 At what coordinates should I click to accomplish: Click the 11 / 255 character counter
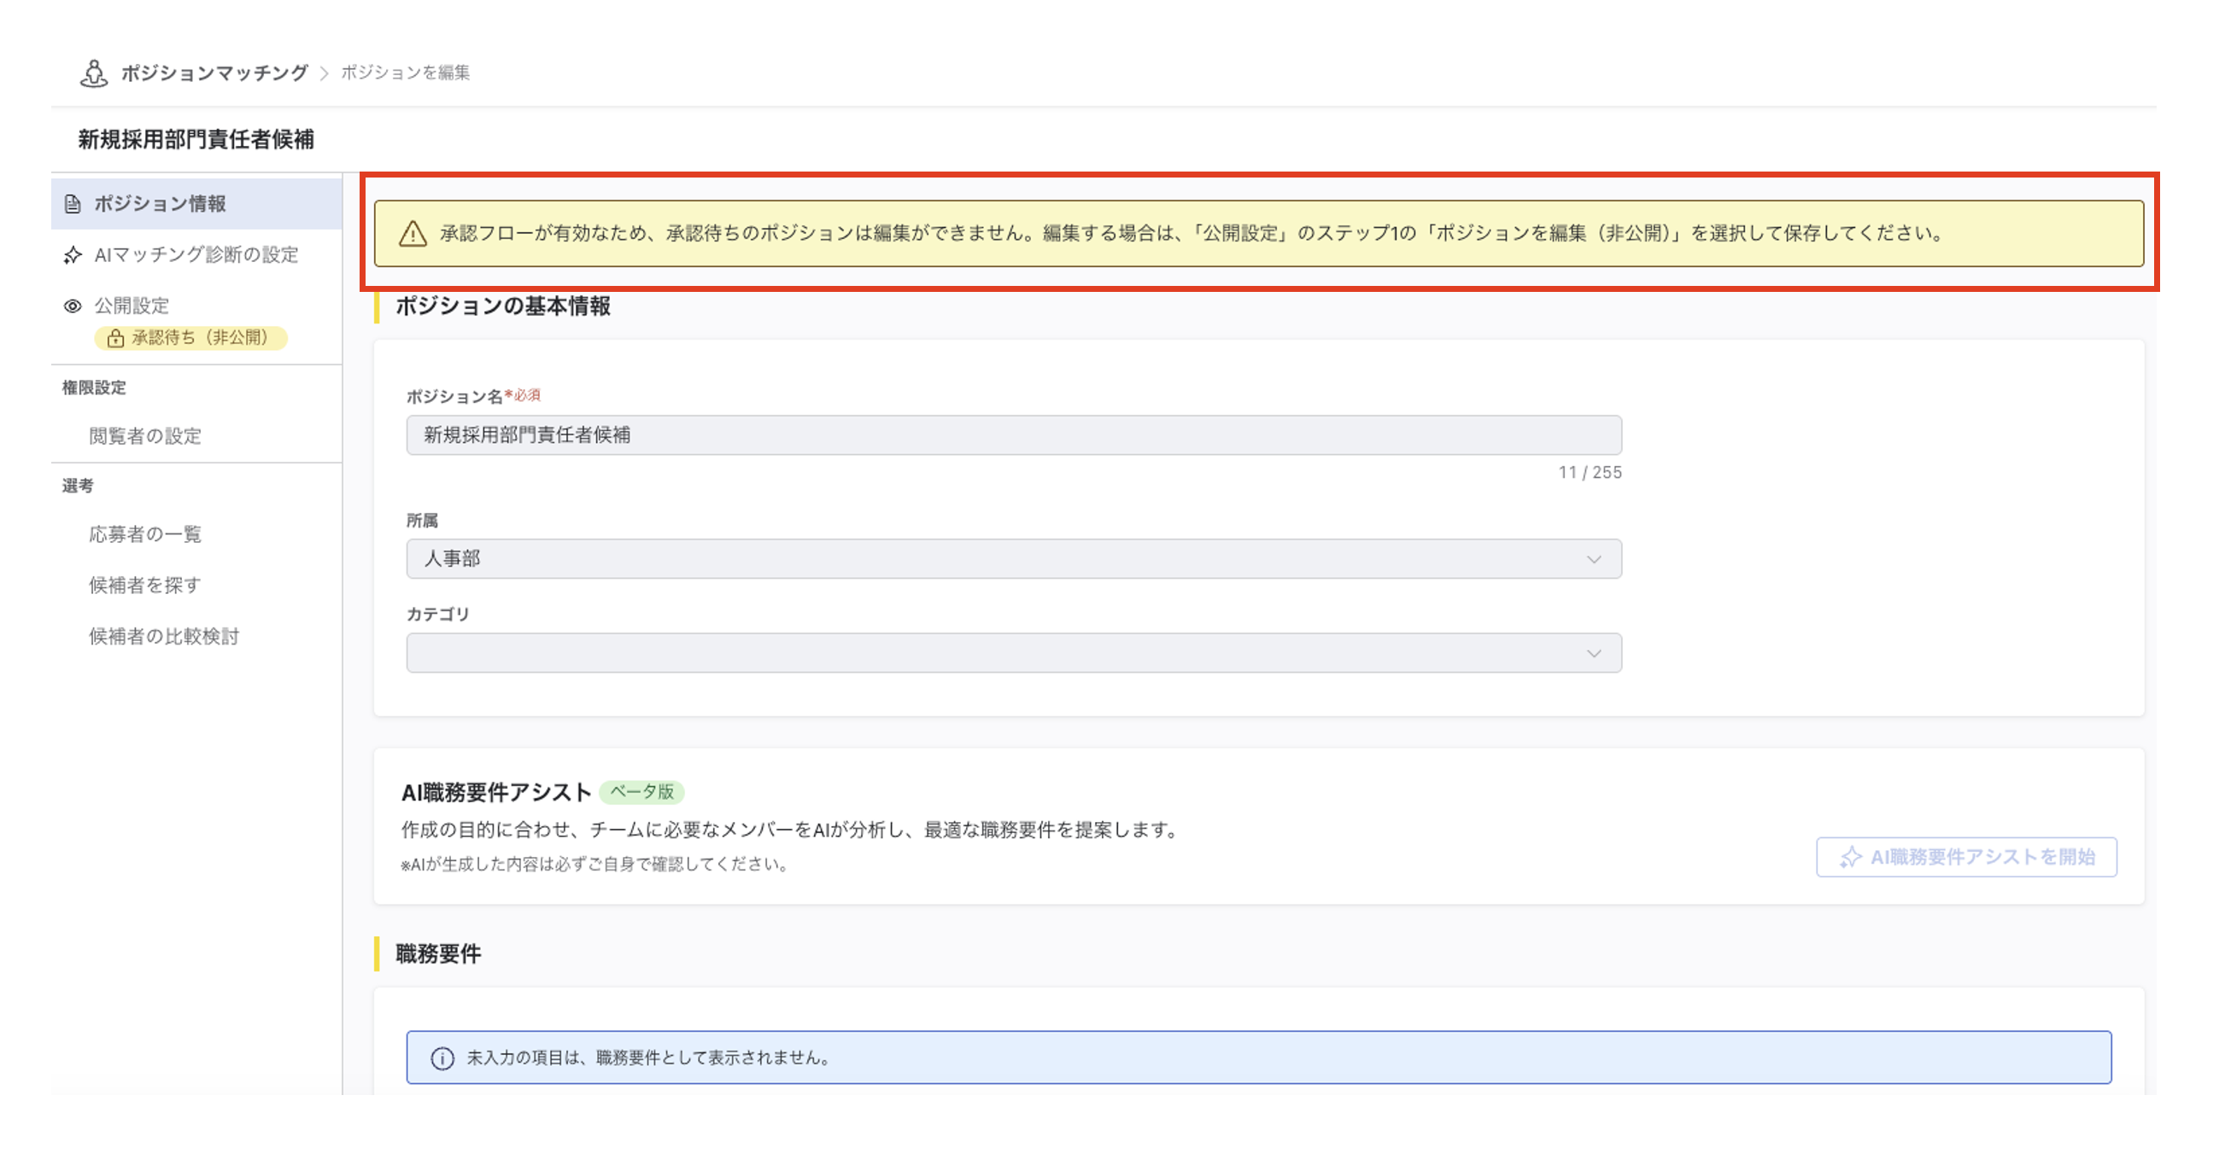point(1590,473)
